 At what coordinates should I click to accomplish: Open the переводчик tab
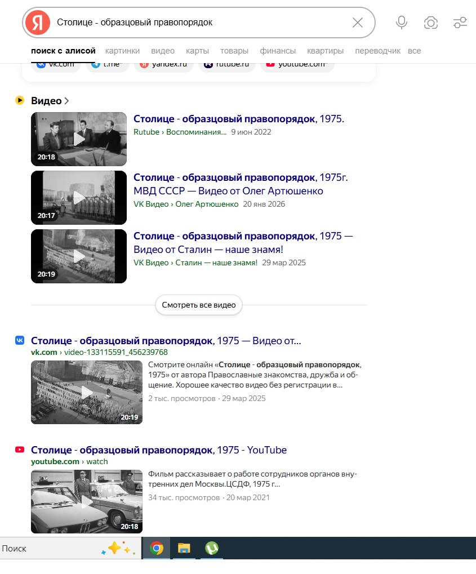click(x=377, y=51)
